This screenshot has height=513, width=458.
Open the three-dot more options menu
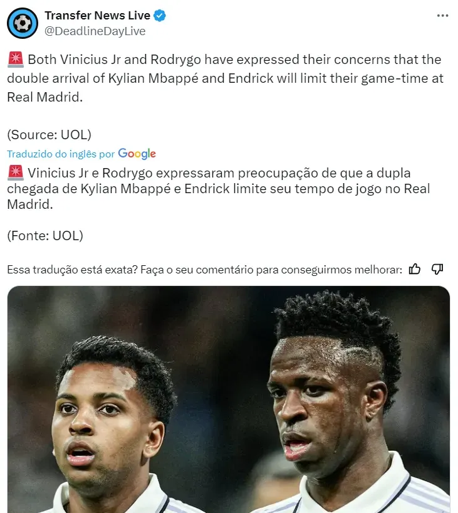[442, 16]
